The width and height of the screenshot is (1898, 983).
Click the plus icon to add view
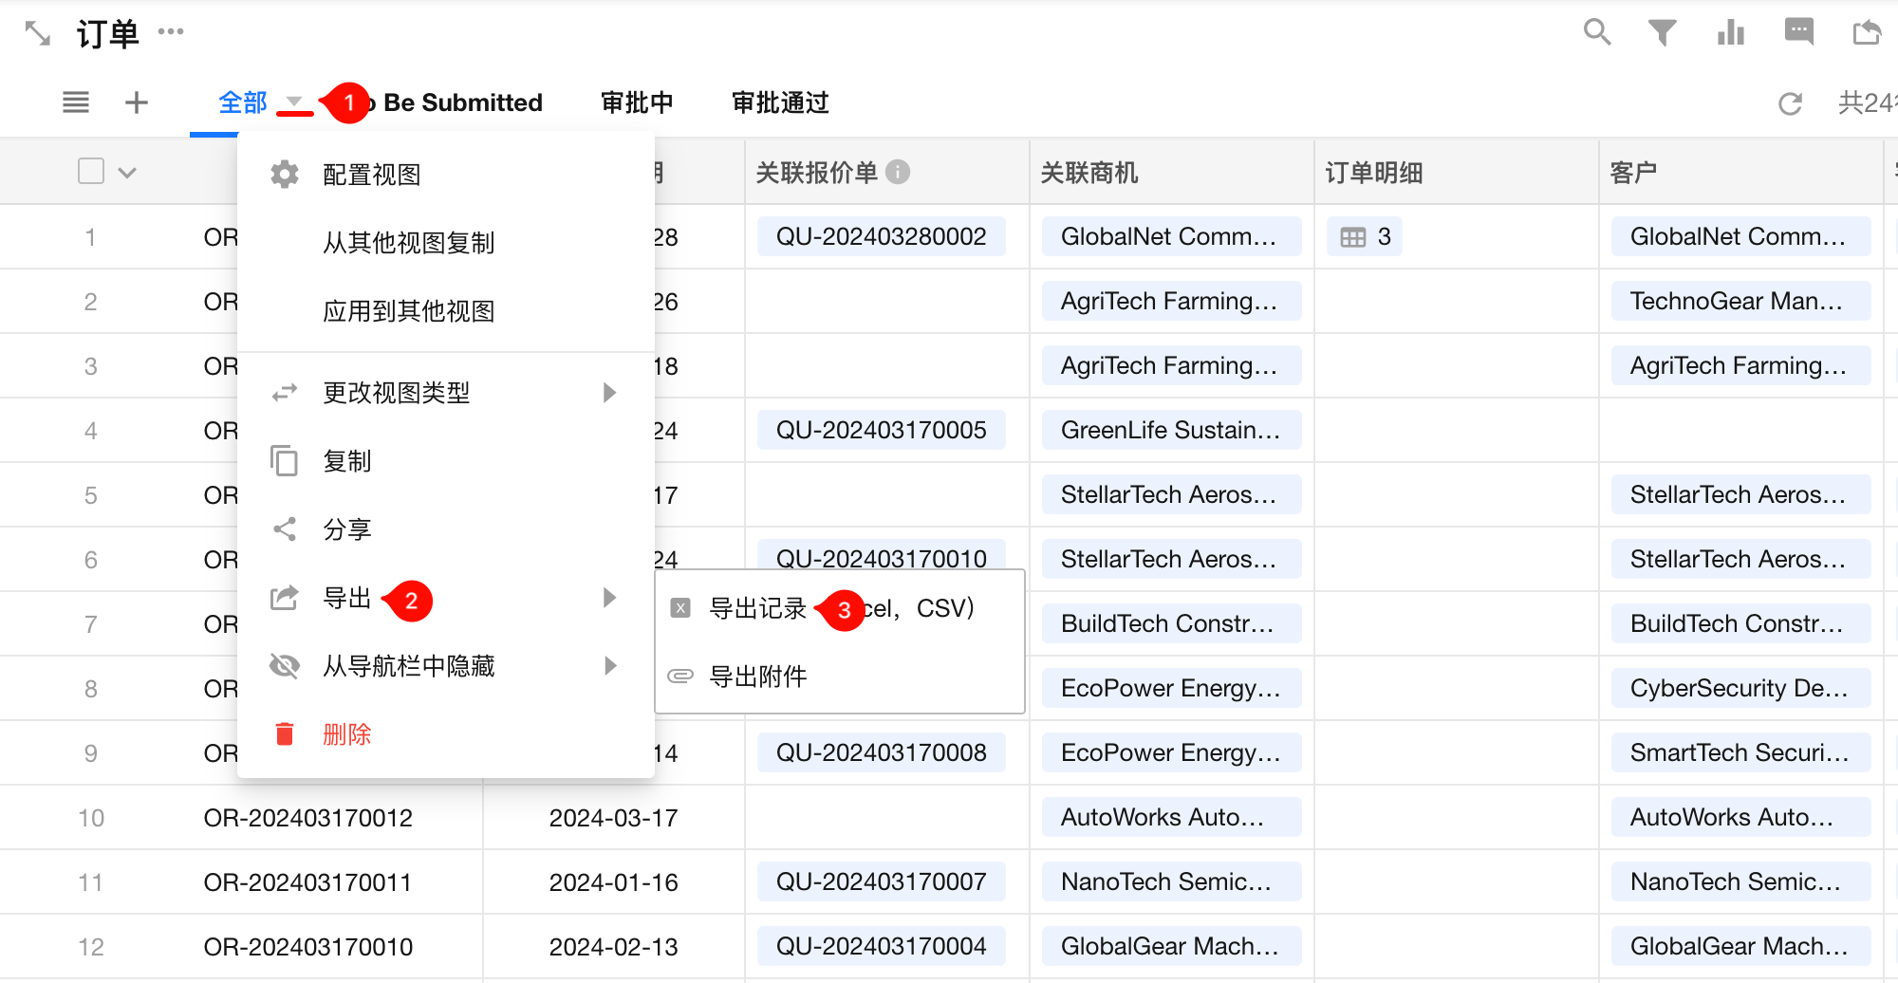pos(137,102)
